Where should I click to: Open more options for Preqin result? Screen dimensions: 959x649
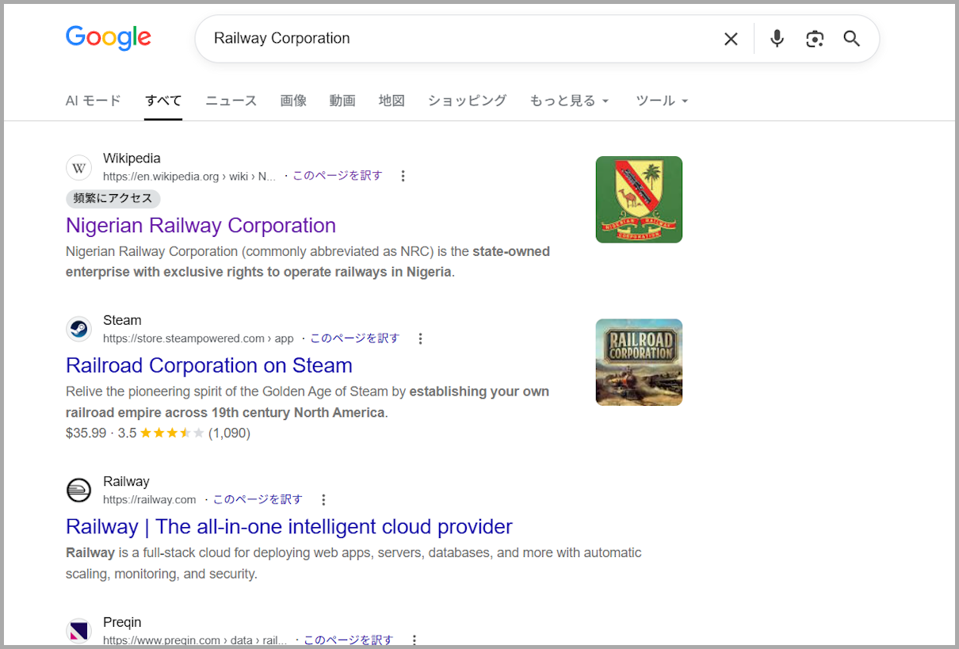click(x=413, y=640)
